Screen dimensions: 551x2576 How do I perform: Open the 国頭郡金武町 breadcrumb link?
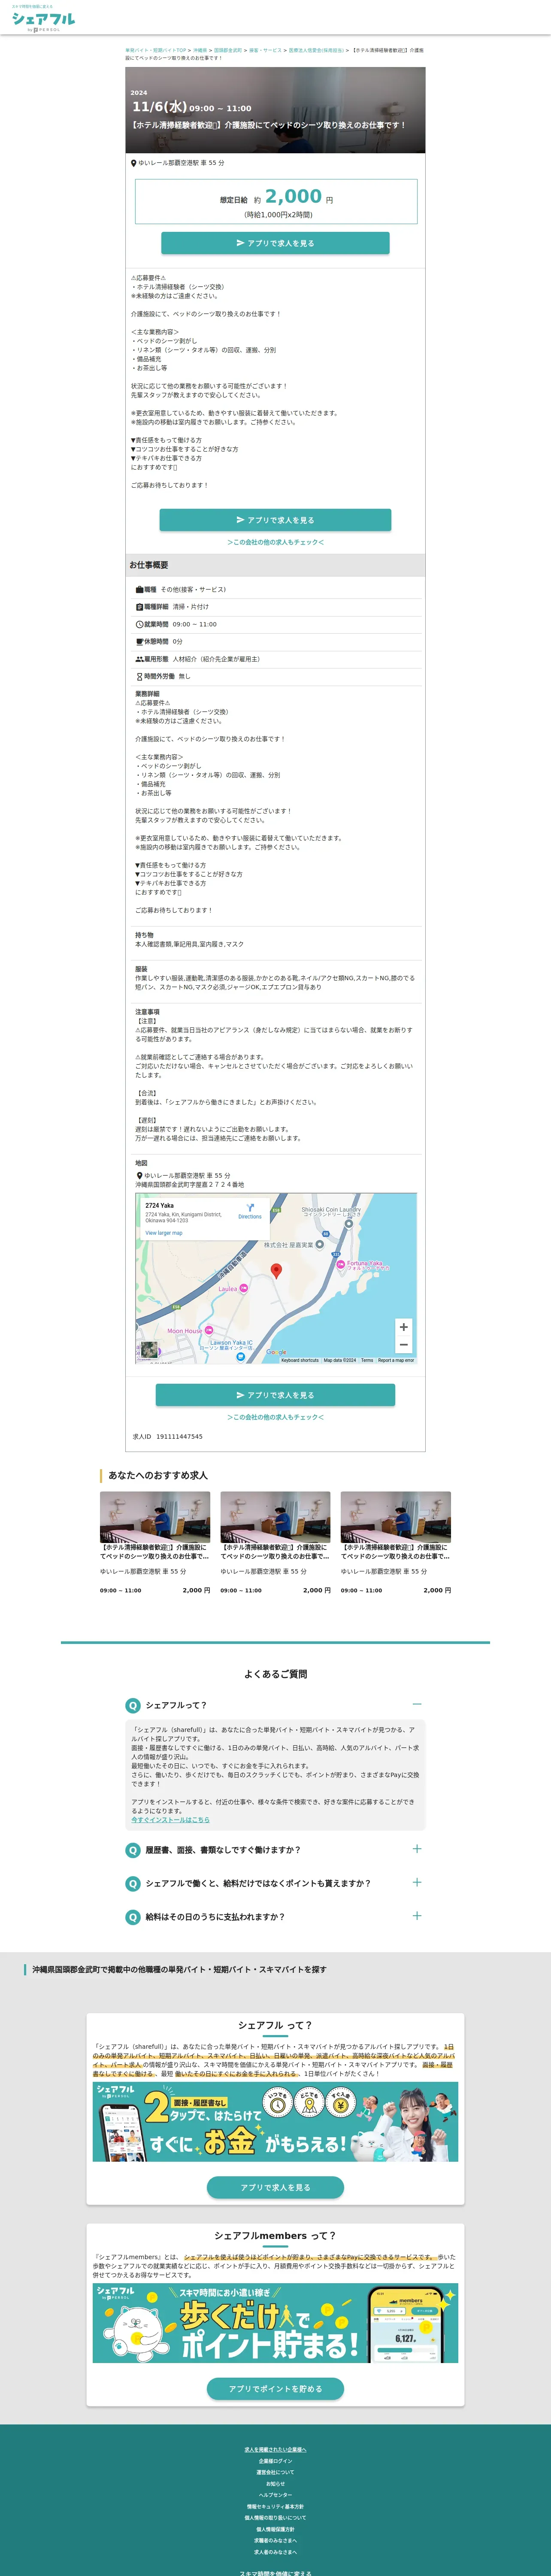click(228, 50)
